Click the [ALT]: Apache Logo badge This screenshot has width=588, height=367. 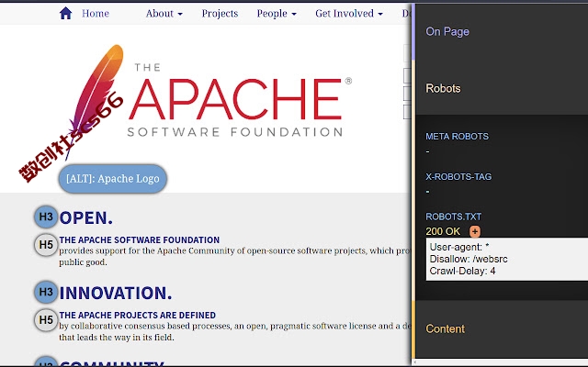[112, 179]
